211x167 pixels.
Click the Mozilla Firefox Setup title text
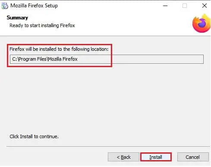pyautogui.click(x=34, y=6)
